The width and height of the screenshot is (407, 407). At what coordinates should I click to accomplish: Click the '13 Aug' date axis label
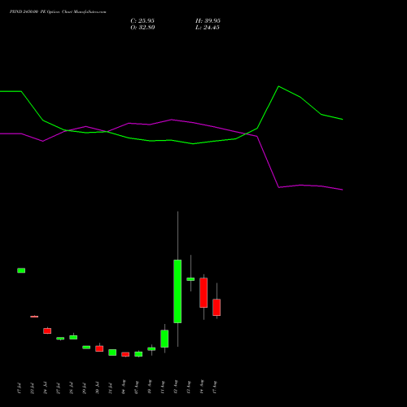(189, 387)
